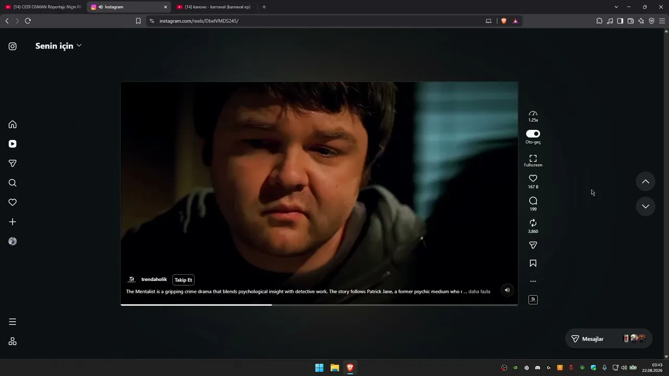Seek in the reel progress bar
The height and width of the screenshot is (376, 669).
click(x=319, y=304)
